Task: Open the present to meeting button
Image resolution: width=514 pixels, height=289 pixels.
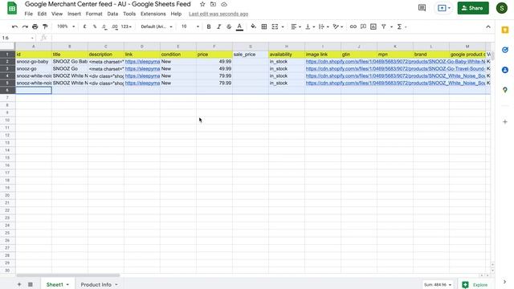Action: point(444,8)
